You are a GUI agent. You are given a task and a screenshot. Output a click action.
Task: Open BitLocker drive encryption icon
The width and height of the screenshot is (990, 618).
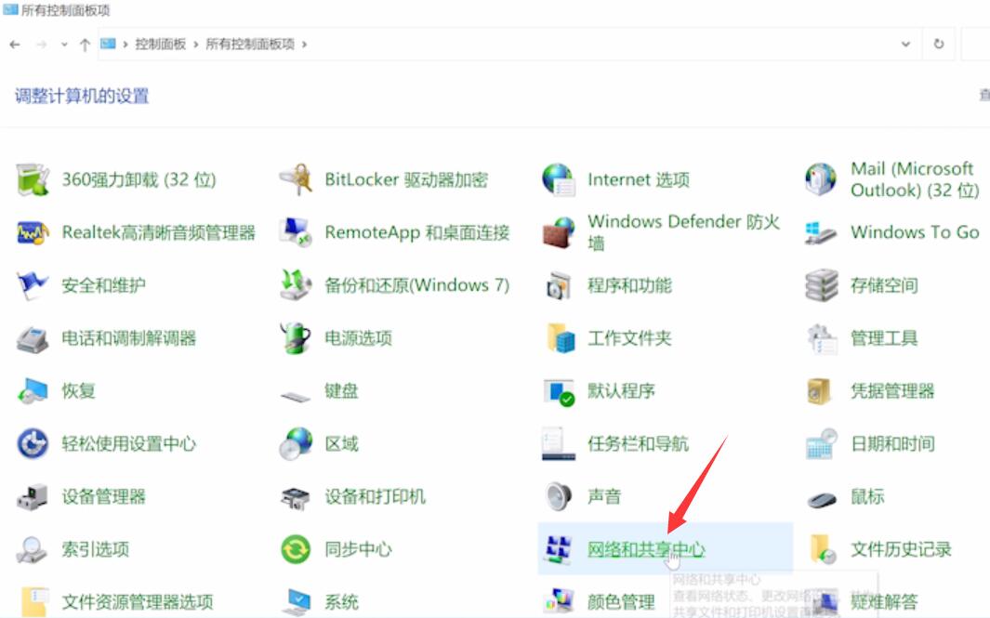pyautogui.click(x=296, y=179)
